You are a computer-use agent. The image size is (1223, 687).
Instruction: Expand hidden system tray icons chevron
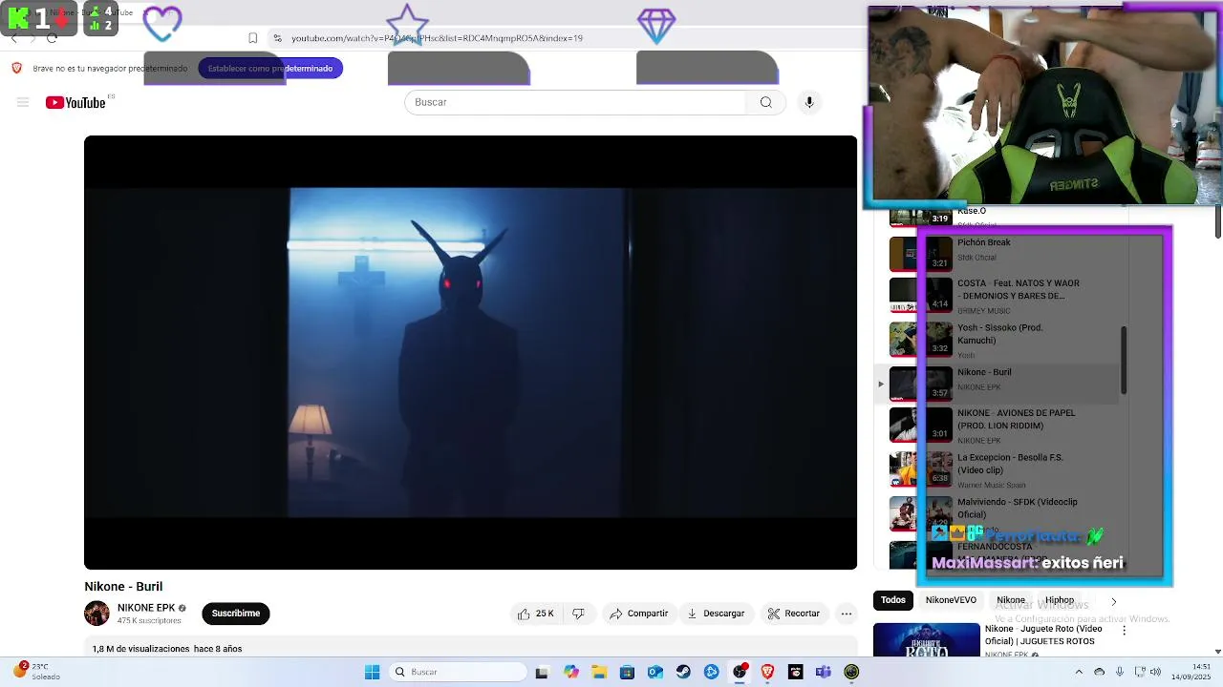[x=1079, y=672]
